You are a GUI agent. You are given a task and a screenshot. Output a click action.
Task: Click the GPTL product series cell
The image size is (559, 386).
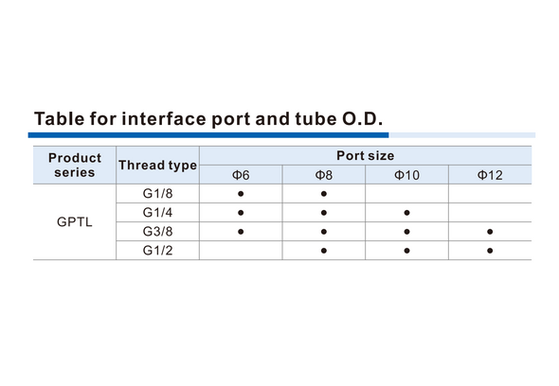75,221
